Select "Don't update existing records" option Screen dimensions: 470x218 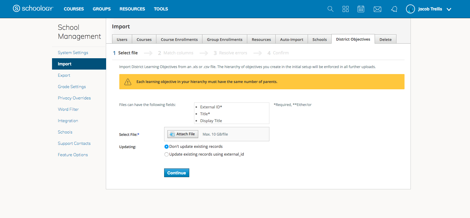click(167, 147)
